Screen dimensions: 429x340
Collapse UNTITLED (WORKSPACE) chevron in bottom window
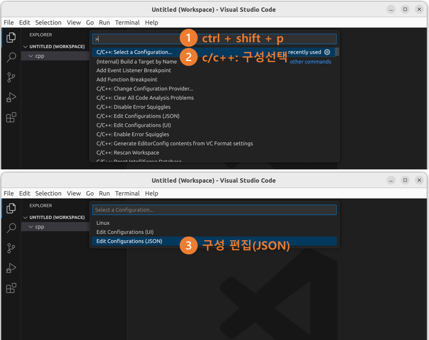pyautogui.click(x=26, y=218)
